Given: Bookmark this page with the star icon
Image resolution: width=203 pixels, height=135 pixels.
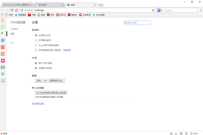Looking at the screenshot, I should [153, 10].
